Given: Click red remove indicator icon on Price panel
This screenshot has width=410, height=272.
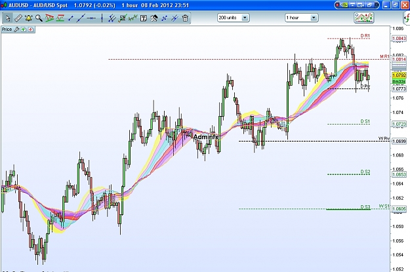Looking at the screenshot, I should pos(31,29).
